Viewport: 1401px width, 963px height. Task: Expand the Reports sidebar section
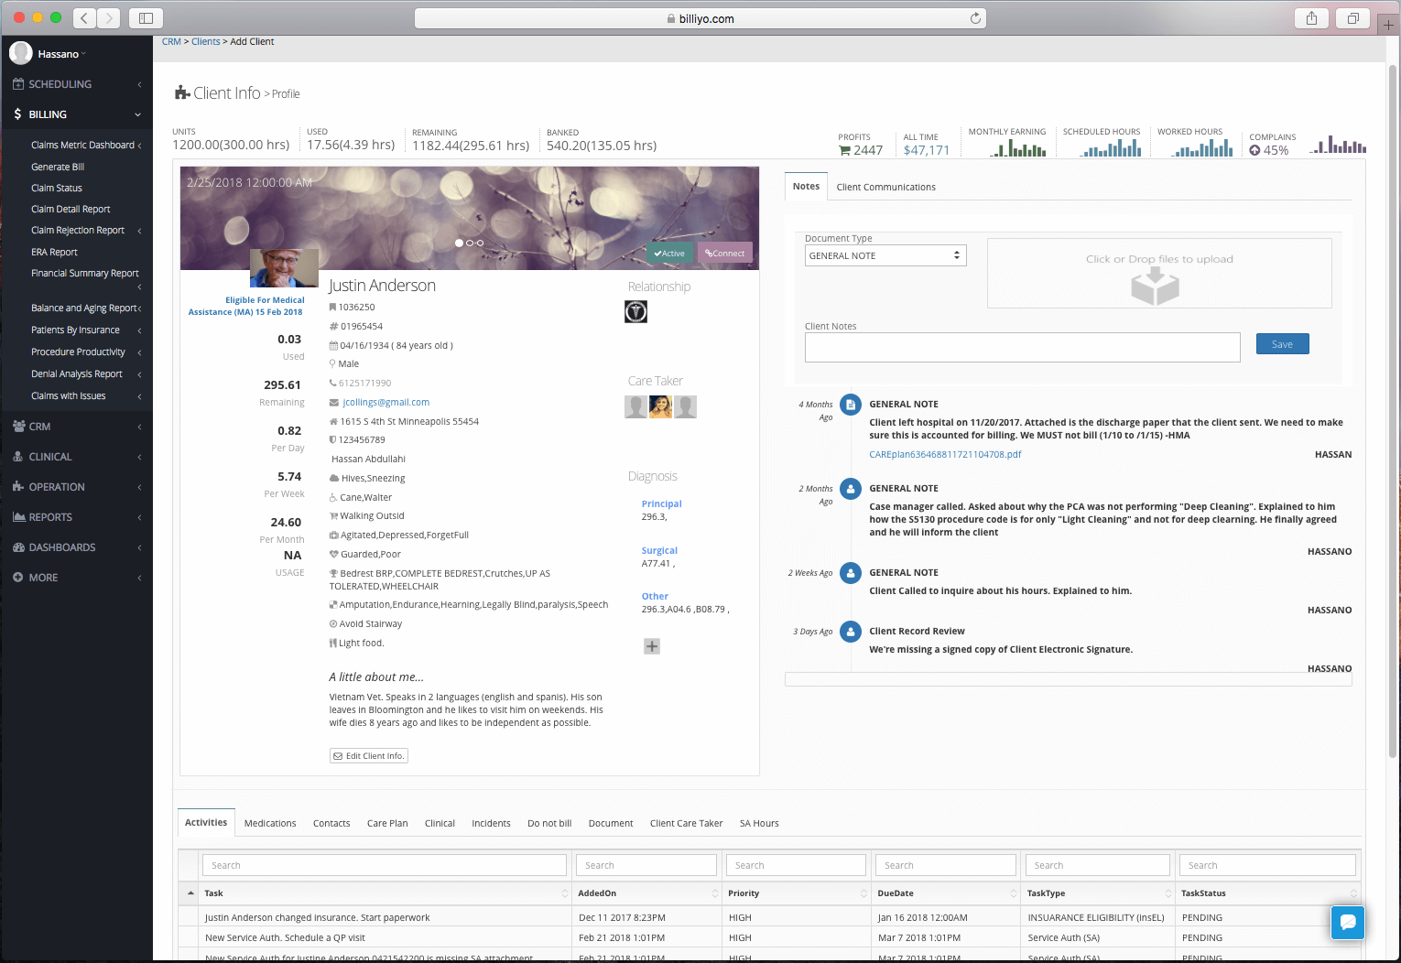click(76, 517)
